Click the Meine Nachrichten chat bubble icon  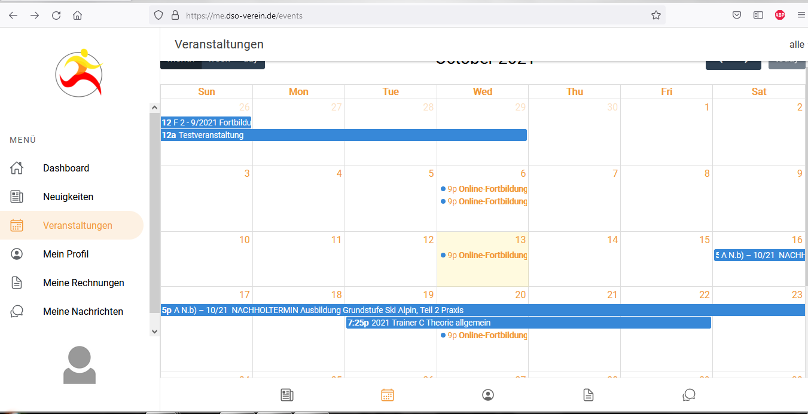coord(17,311)
